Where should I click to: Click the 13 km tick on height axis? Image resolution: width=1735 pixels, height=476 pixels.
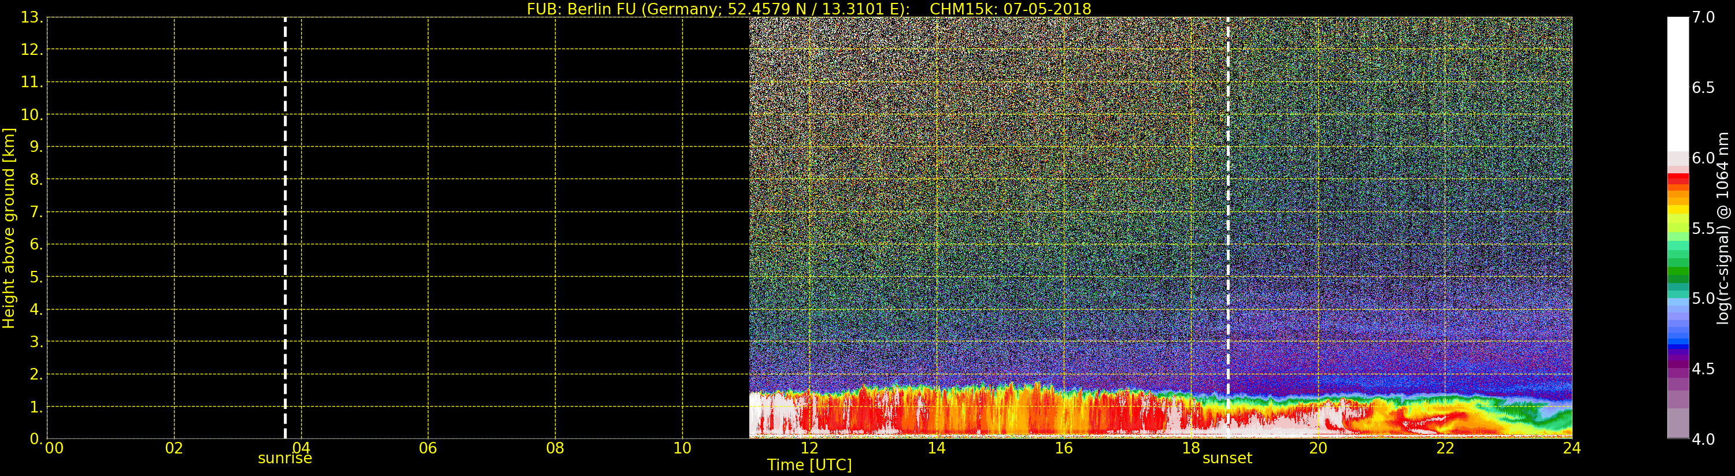pos(30,17)
